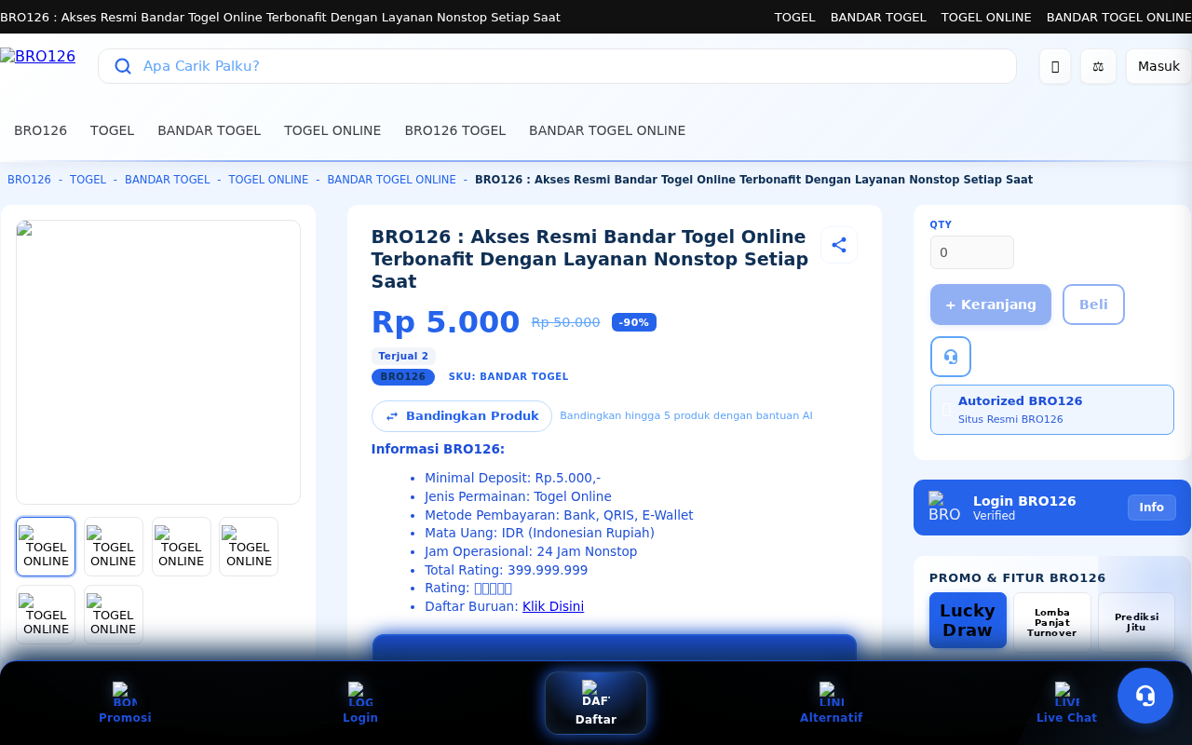
Task: Click the search magnifier icon
Action: 122,66
